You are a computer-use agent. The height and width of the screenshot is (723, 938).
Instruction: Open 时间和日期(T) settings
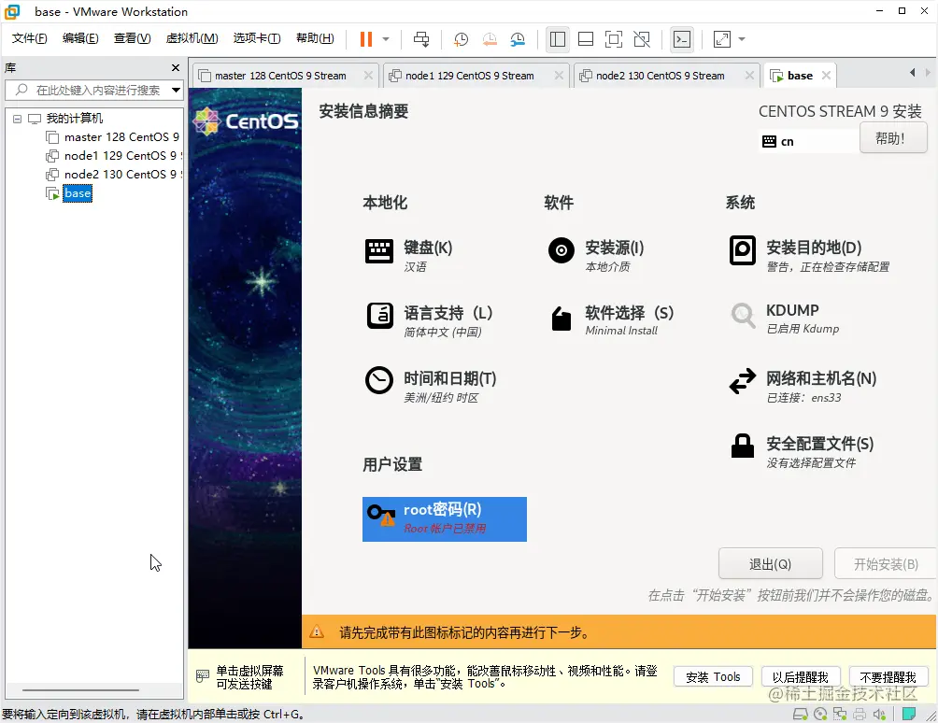(431, 387)
